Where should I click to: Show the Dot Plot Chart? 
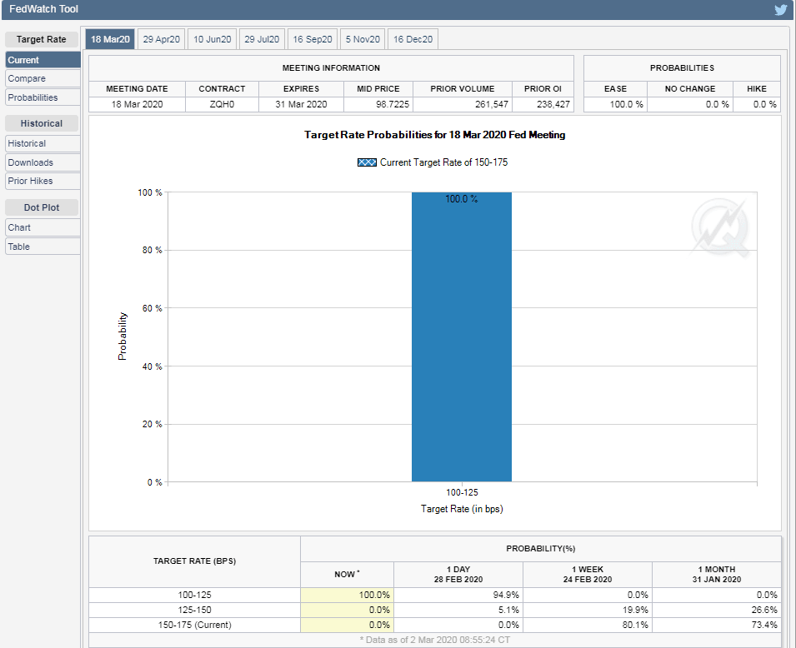coord(43,227)
